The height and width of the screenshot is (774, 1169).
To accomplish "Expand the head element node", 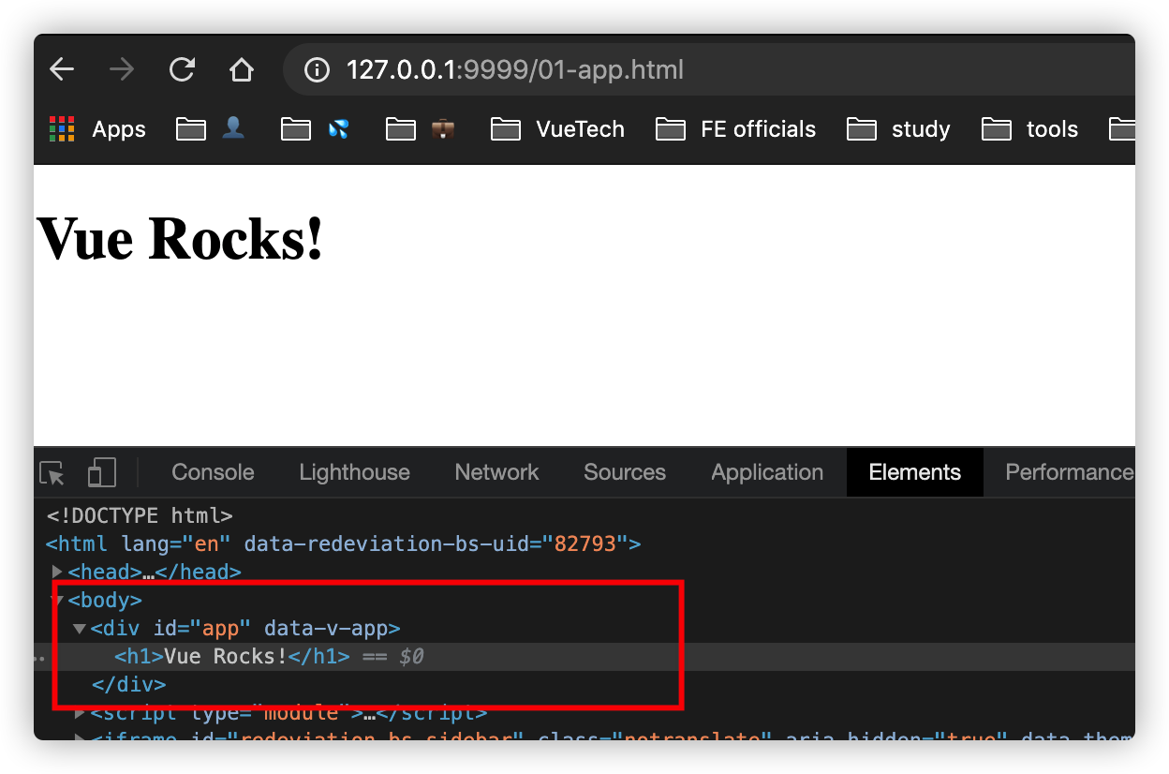I will [x=58, y=572].
